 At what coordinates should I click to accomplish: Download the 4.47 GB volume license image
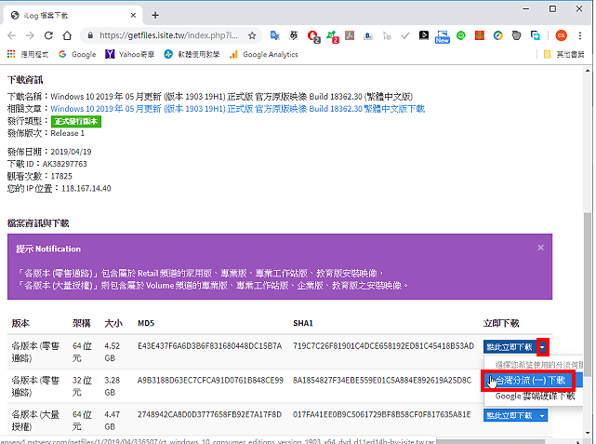point(510,416)
